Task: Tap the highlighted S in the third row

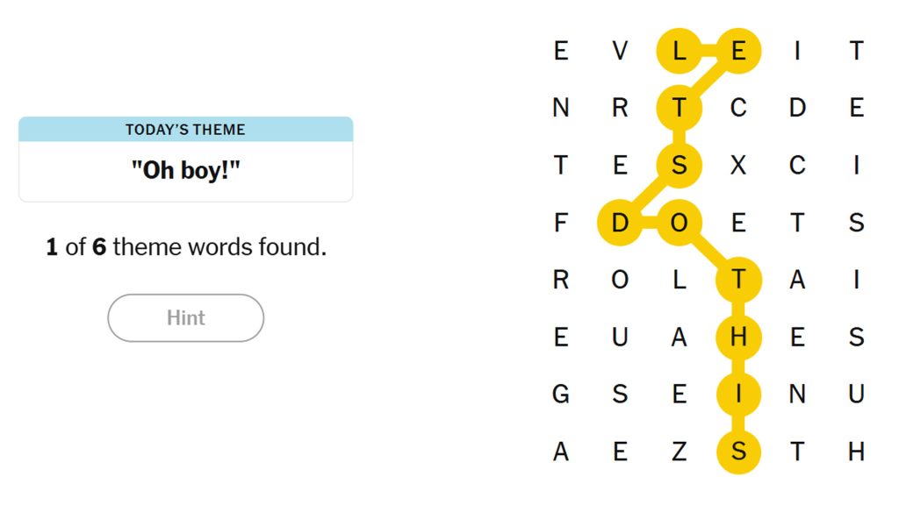Action: pyautogui.click(x=679, y=166)
